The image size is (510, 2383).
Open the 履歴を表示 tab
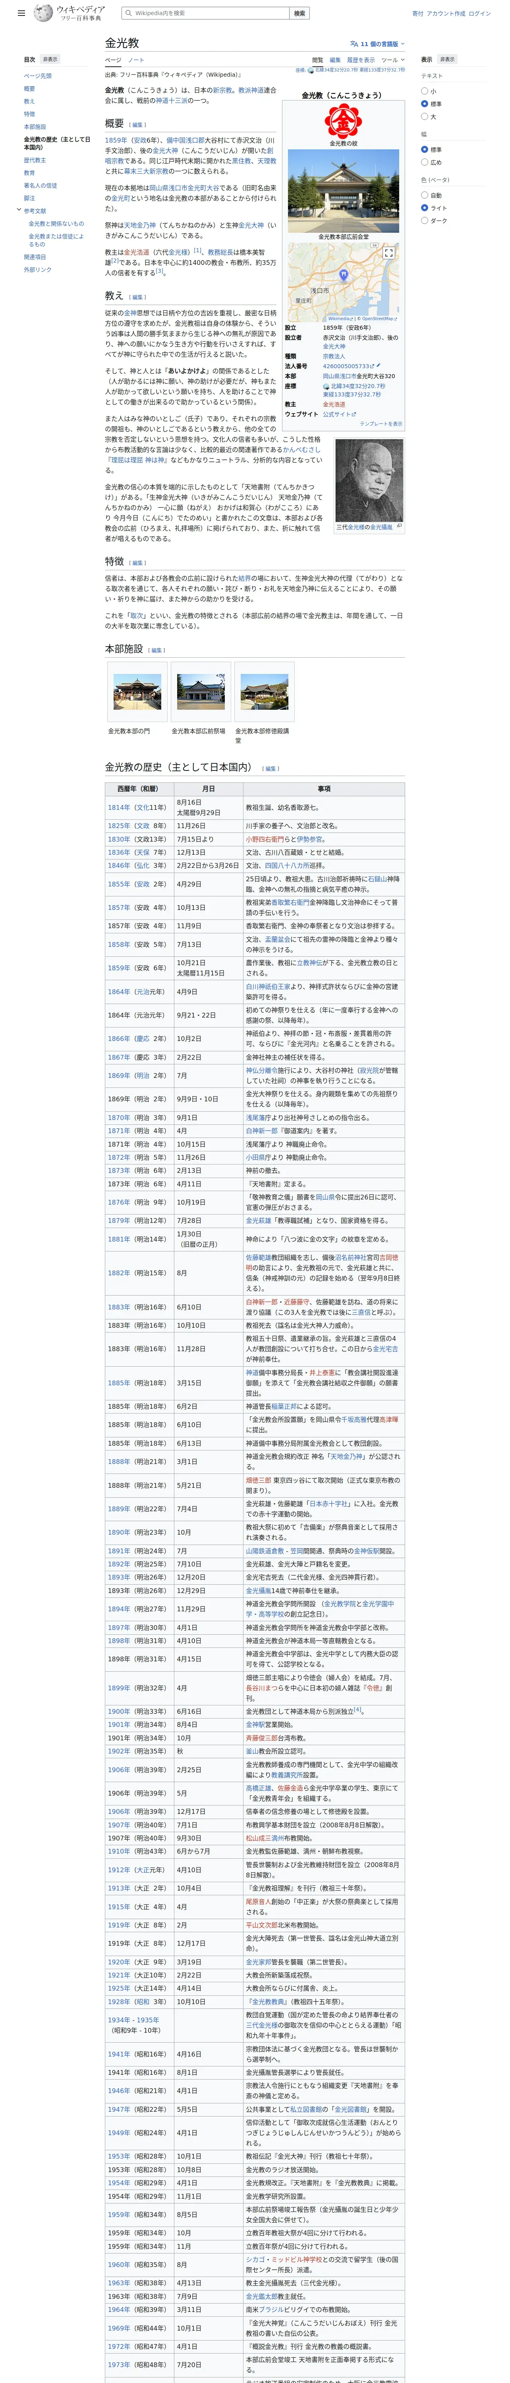pyautogui.click(x=361, y=60)
